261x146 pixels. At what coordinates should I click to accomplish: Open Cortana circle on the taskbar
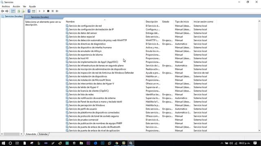(x=10, y=143)
